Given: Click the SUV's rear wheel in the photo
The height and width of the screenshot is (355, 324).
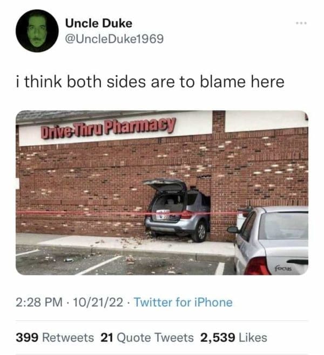Looking at the screenshot, I should coord(200,232).
